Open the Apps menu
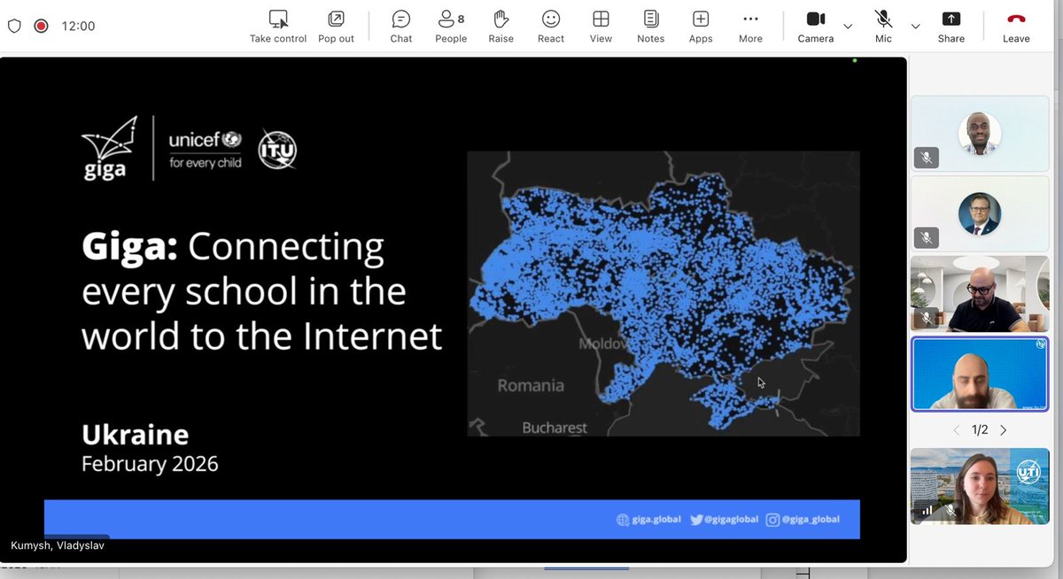Screen dimensions: 1063x579 click(701, 27)
